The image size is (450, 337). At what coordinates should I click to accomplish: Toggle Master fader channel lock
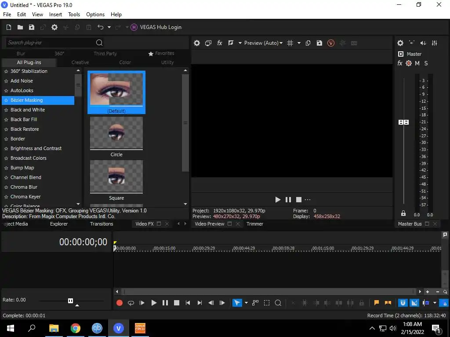click(x=403, y=213)
